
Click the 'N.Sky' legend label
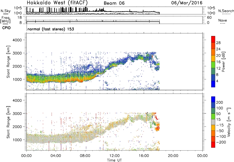coord(6,11)
